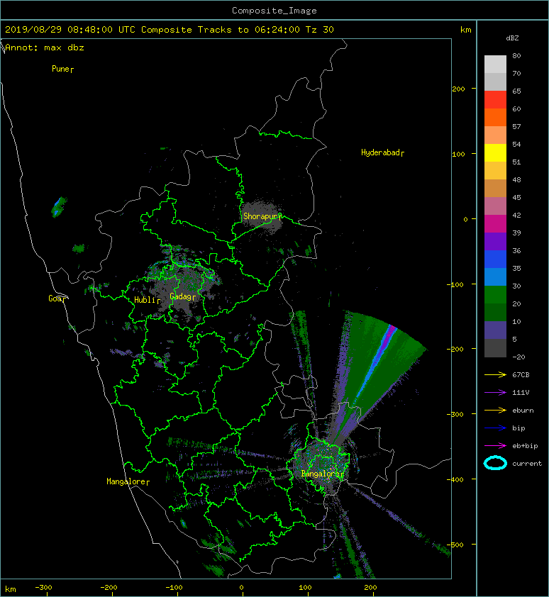Click the Shorapur city label
Image resolution: width=549 pixels, height=597 pixels.
262,216
